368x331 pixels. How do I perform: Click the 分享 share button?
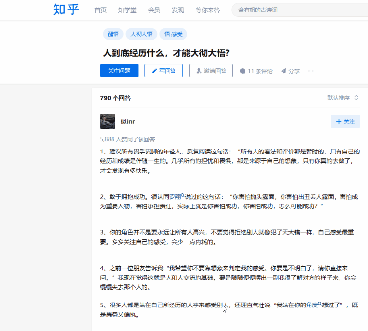pos(290,71)
